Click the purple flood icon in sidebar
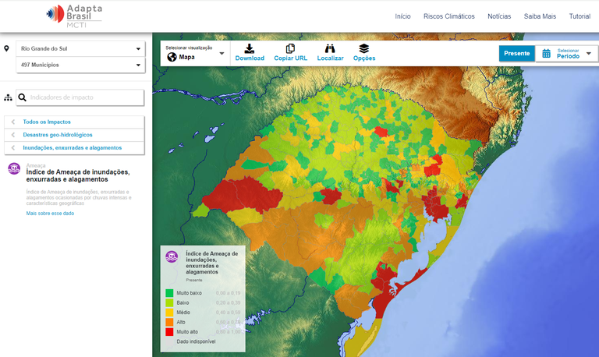This screenshot has width=599, height=357. 14,169
